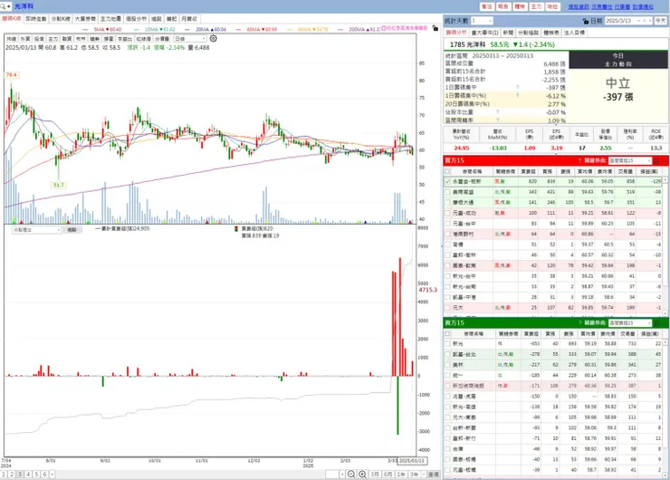Zoom out chart with minus magnifier
This screenshot has width=670, height=480.
click(351, 474)
